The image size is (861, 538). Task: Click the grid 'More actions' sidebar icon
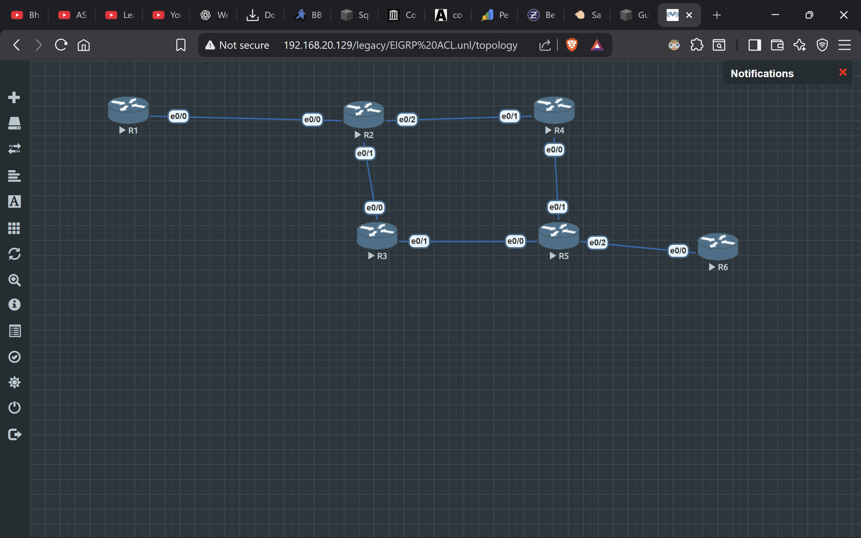[14, 228]
